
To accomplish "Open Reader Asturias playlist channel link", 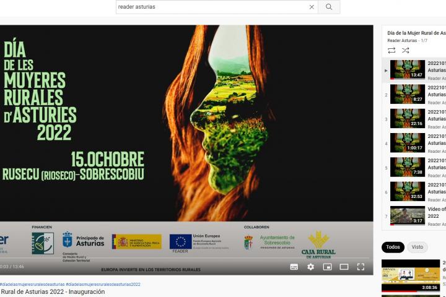I will coord(402,41).
